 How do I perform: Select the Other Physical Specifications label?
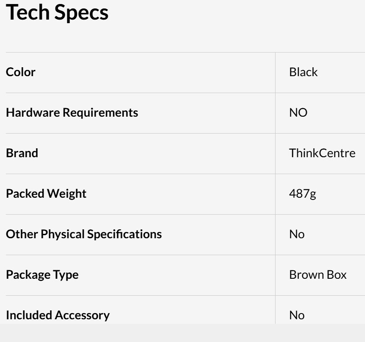84,234
